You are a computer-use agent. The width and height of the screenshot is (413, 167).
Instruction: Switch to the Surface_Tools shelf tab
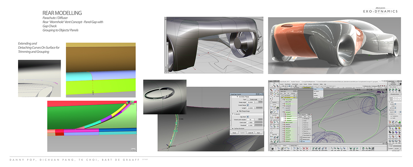coord(294,146)
